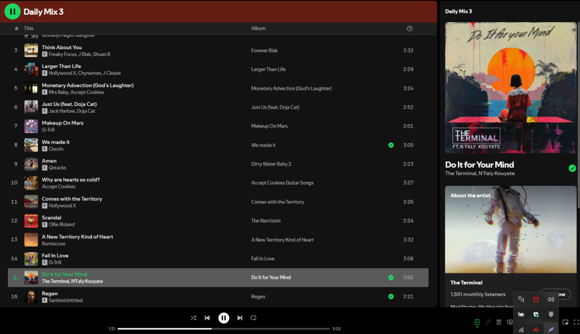
Task: Open the mini player icon
Action: 565,322
